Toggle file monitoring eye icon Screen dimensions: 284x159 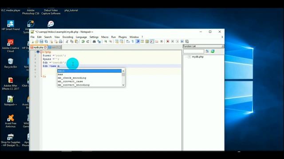[x=162, y=42]
